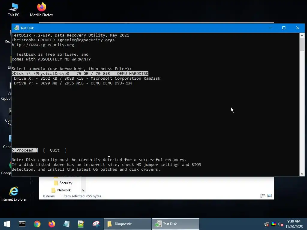The width and height of the screenshot is (307, 230).
Task: Minimize the Test Disk window
Action: (x=270, y=28)
